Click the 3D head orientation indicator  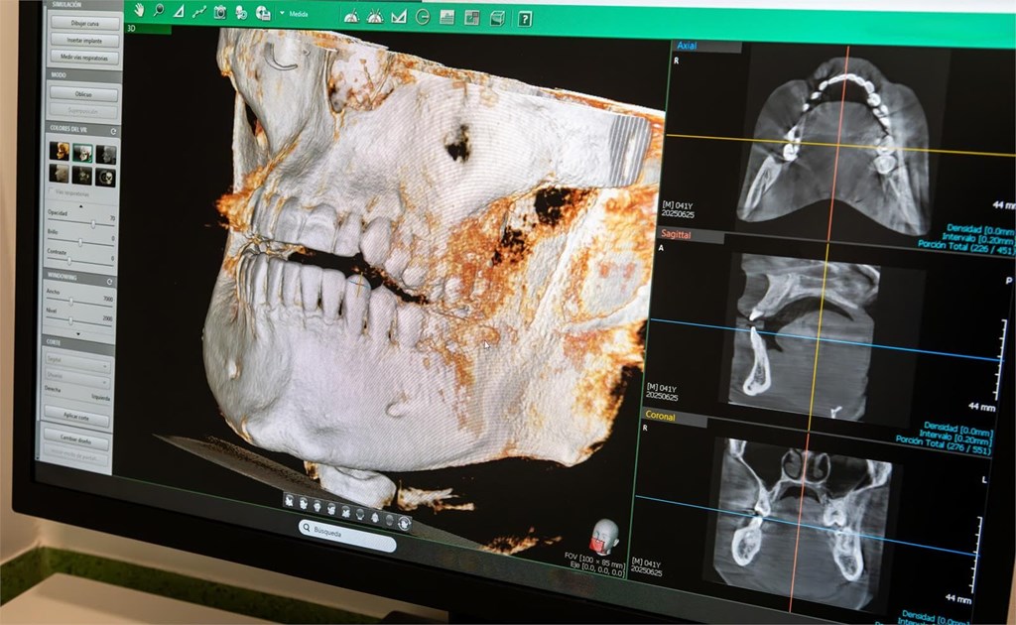pyautogui.click(x=603, y=536)
